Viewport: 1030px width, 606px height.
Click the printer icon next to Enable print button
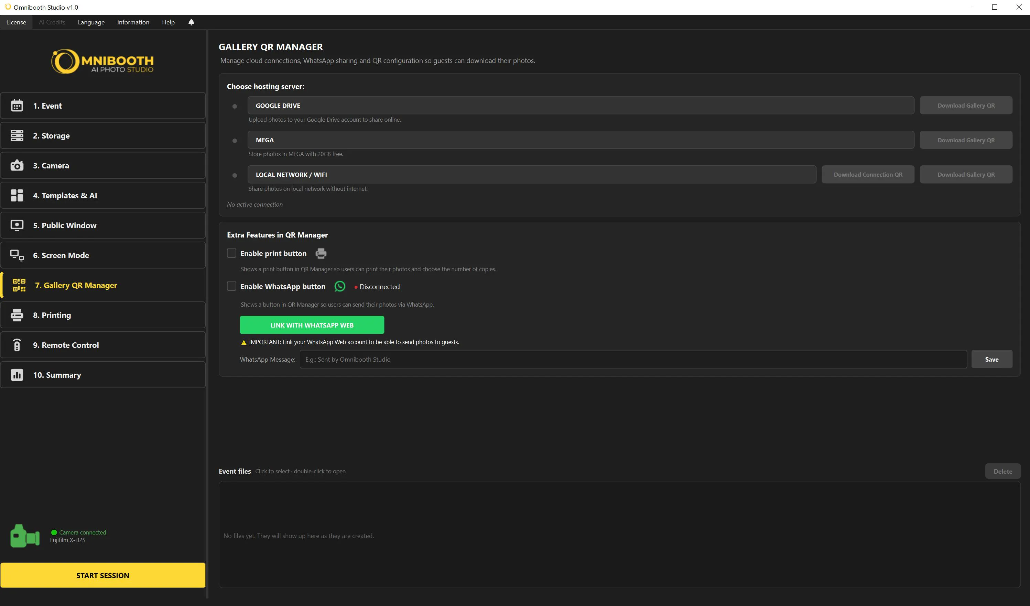pyautogui.click(x=321, y=253)
